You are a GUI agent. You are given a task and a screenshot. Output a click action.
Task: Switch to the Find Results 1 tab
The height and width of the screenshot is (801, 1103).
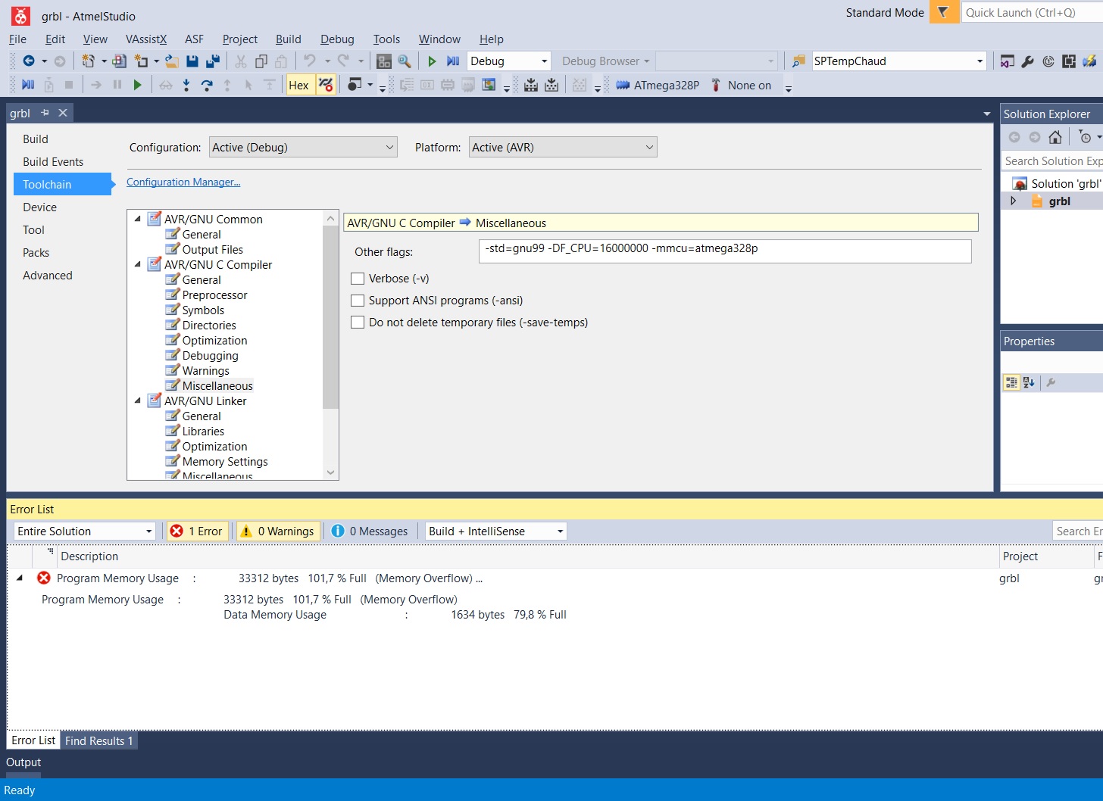click(98, 740)
